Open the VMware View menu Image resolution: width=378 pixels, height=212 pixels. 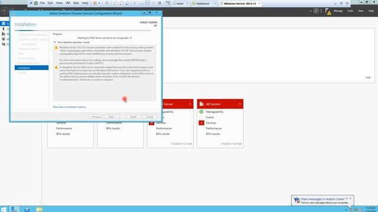[x=59, y=3]
